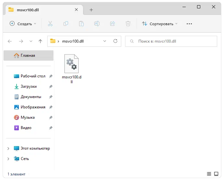Open the recent locations chevron dropdown
Viewport: 223px width, 180px height.
click(31, 41)
